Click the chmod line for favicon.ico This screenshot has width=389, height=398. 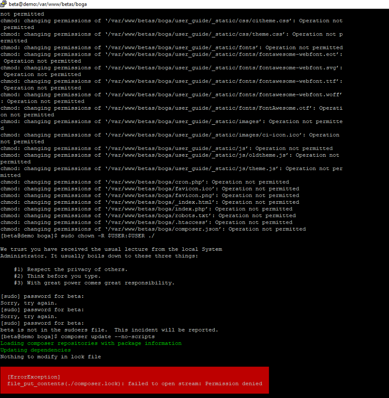click(x=150, y=189)
